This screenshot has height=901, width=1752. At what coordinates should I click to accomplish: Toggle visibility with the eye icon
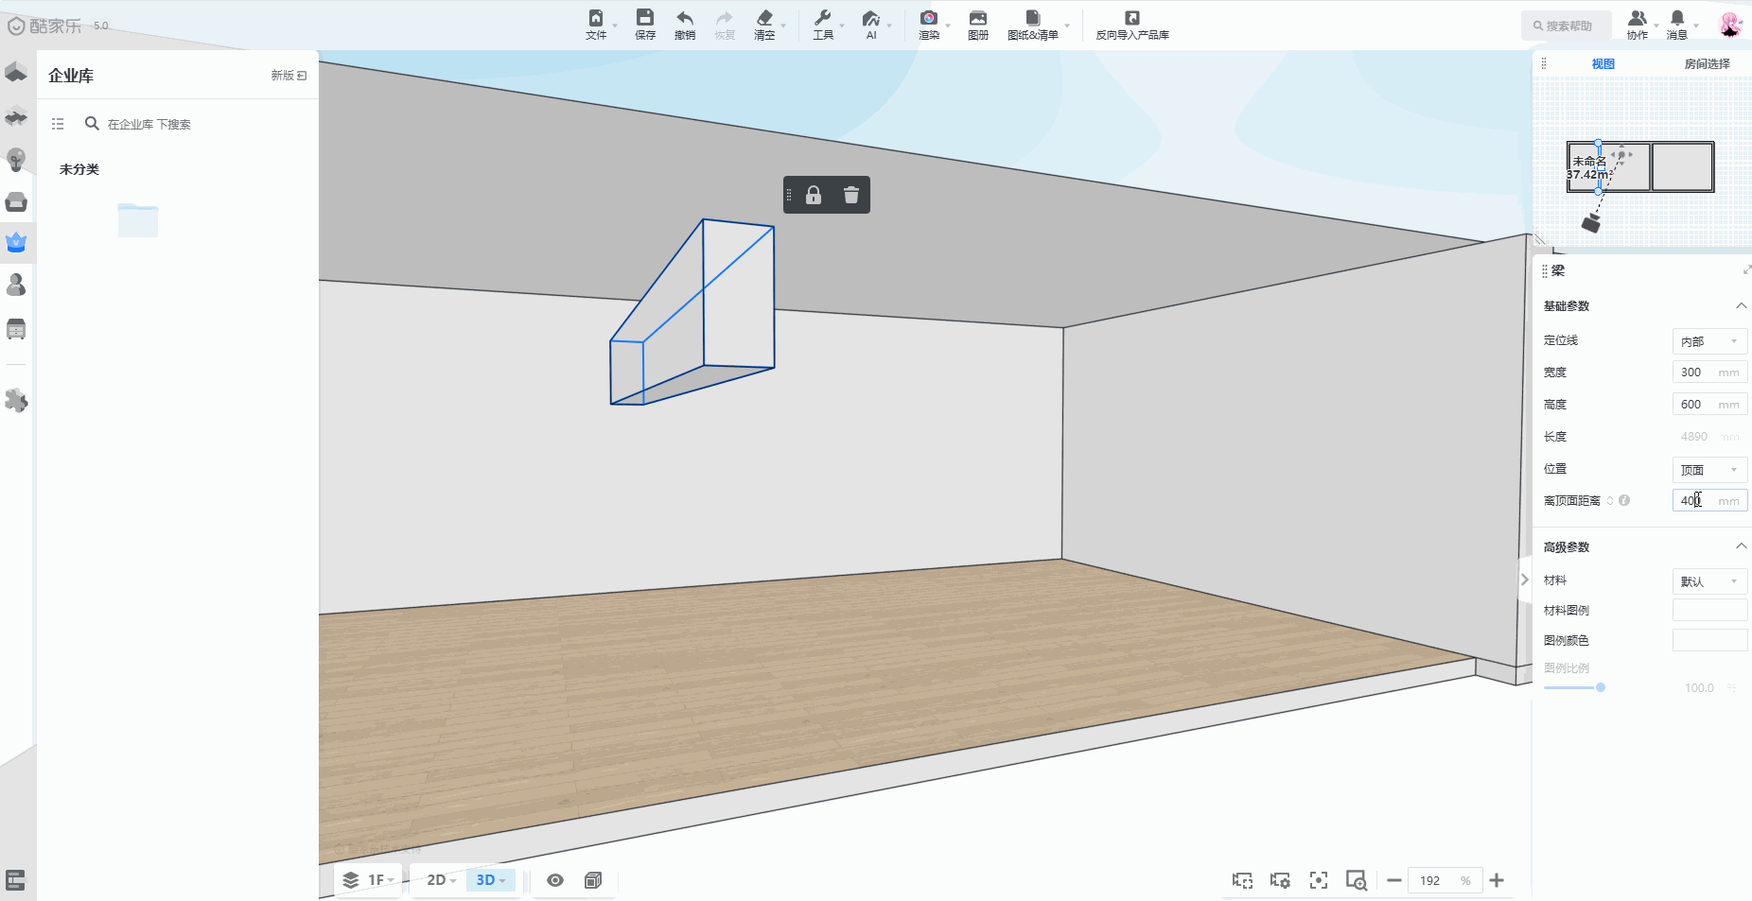click(x=555, y=880)
